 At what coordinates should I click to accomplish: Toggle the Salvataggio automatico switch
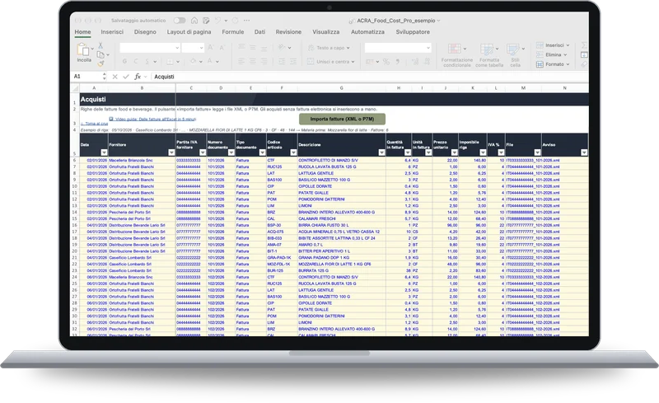[180, 21]
